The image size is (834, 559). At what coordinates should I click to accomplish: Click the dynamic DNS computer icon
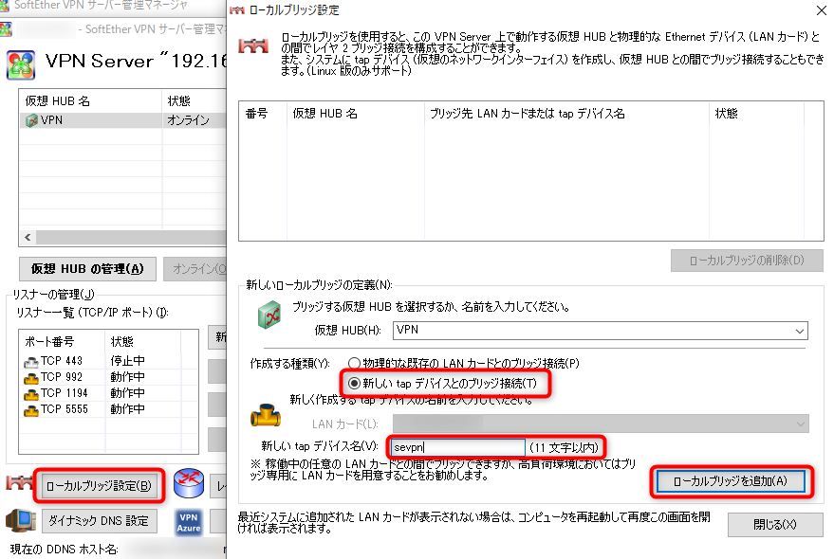[20, 521]
